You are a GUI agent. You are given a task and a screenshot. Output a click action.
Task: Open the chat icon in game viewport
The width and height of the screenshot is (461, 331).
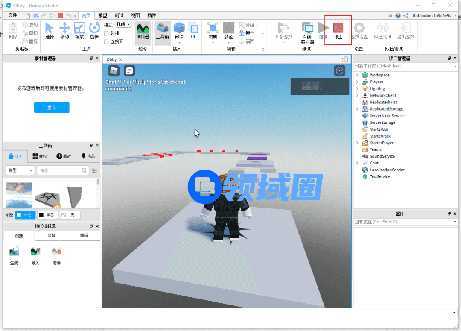click(x=129, y=71)
